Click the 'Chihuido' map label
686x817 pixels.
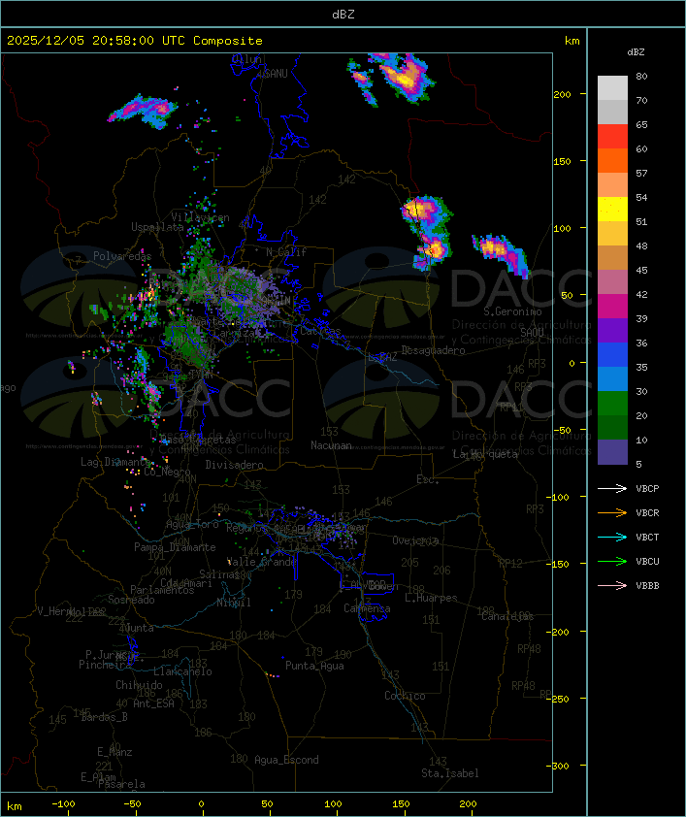click(139, 685)
